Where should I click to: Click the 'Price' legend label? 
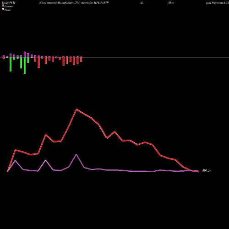(x=7, y=10)
